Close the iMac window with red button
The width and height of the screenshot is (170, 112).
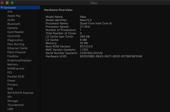point(2,3)
